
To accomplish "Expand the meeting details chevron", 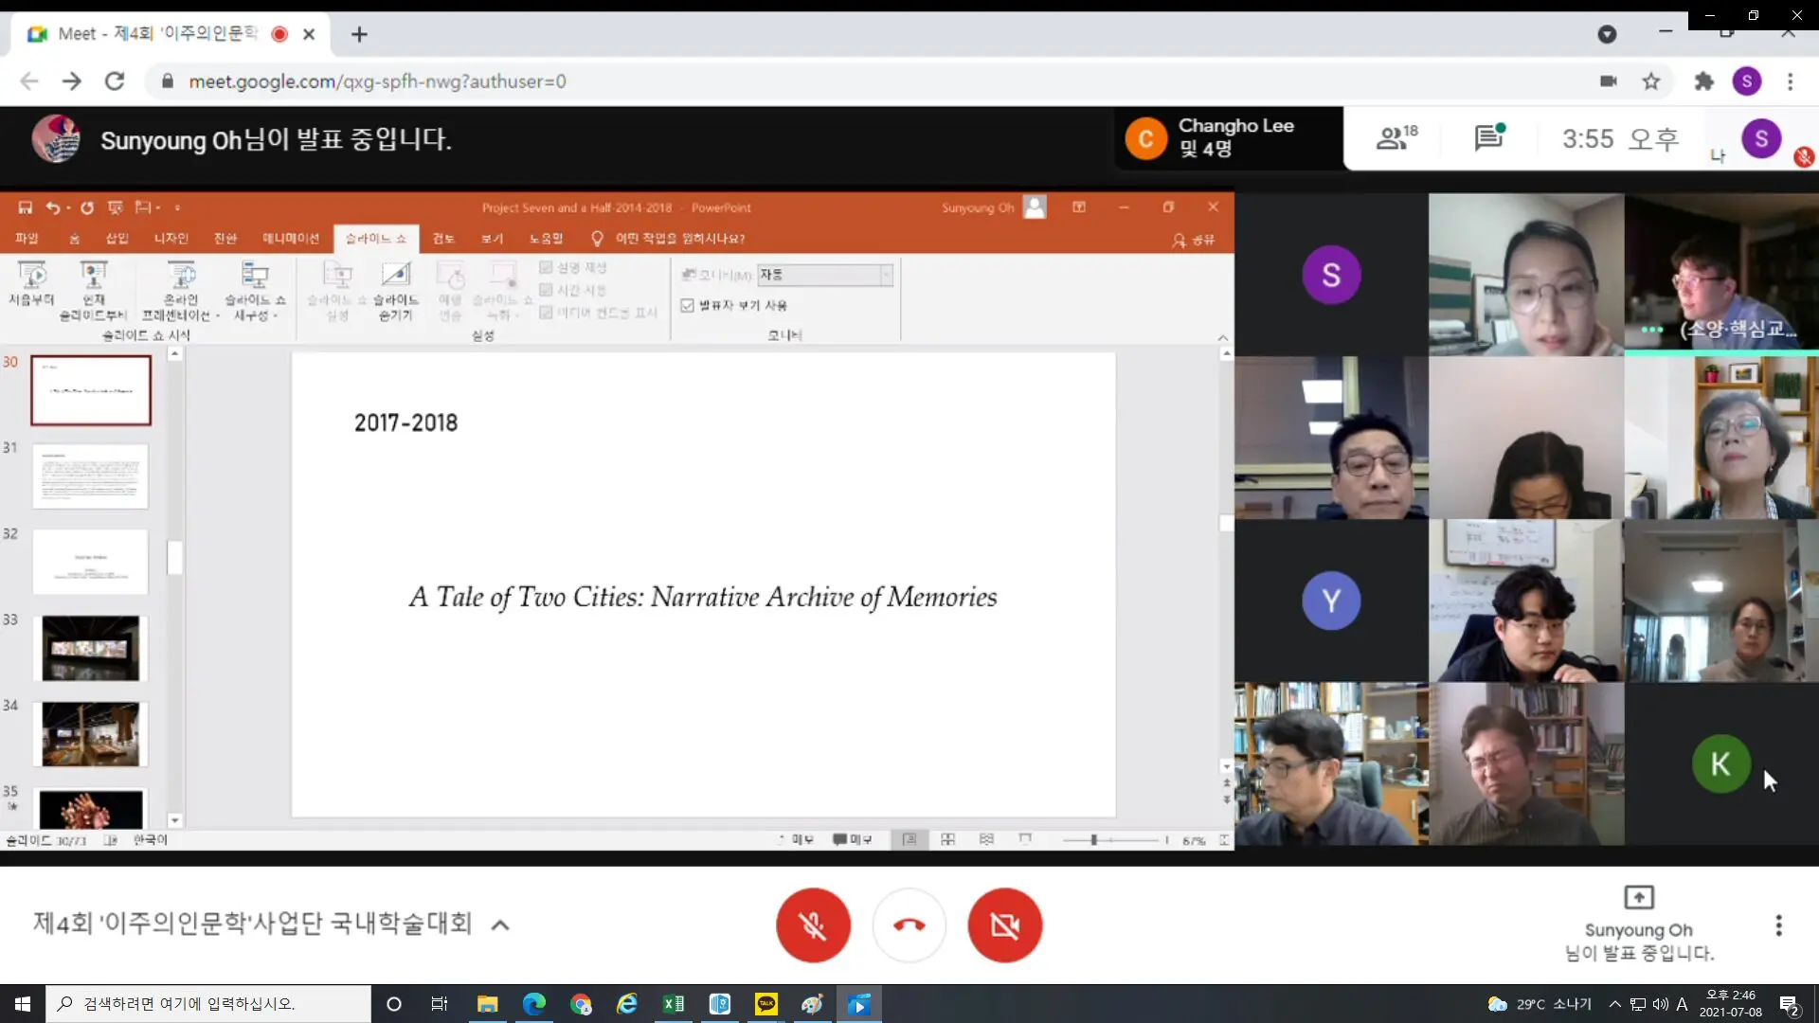I will point(500,925).
